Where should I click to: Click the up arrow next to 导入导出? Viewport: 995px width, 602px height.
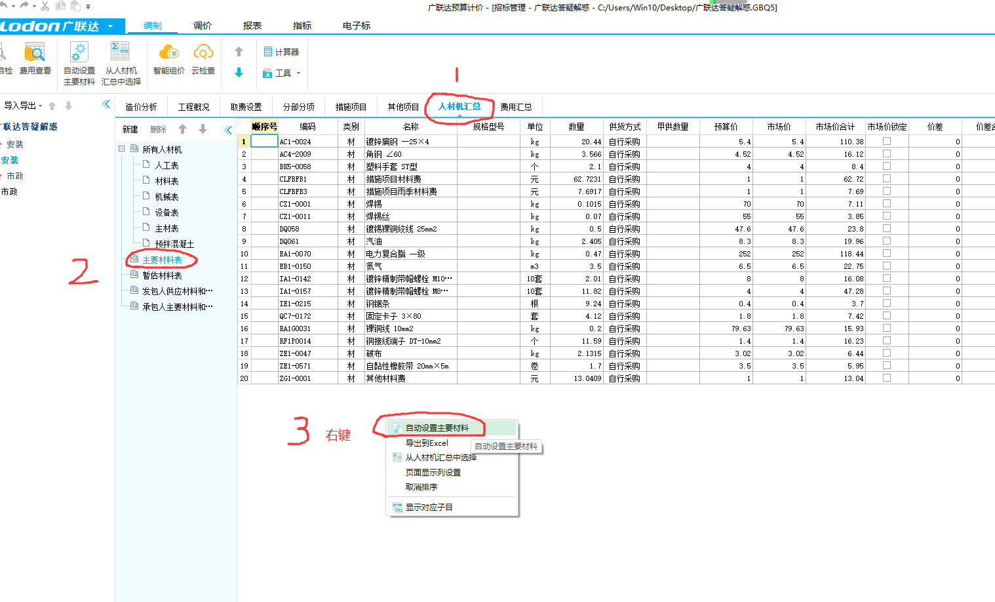(x=52, y=106)
